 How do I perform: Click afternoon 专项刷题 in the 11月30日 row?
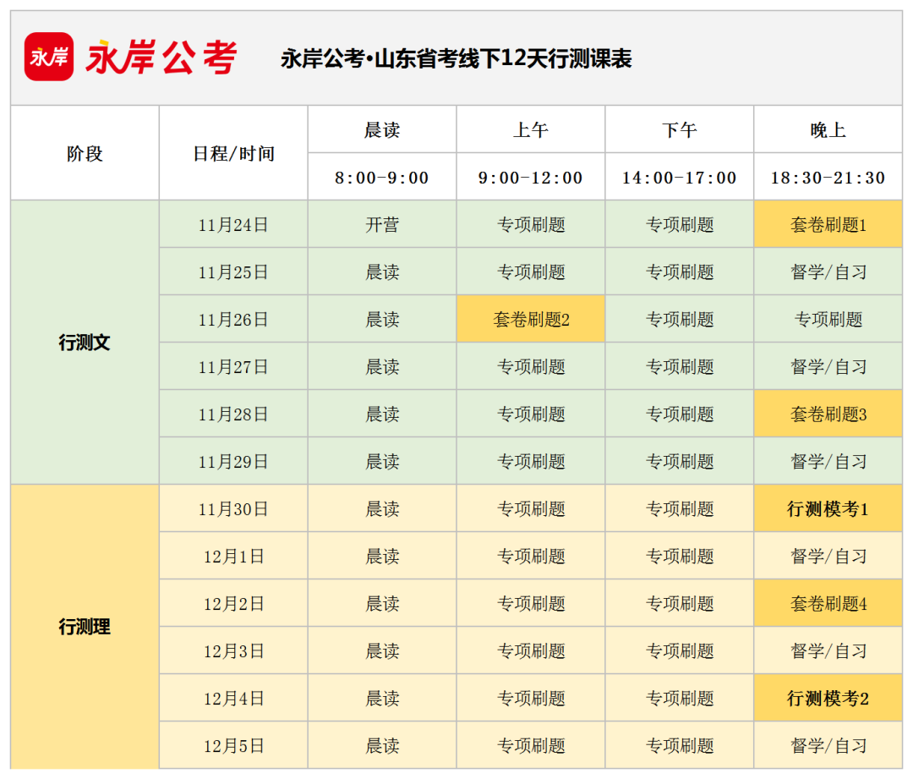(680, 508)
